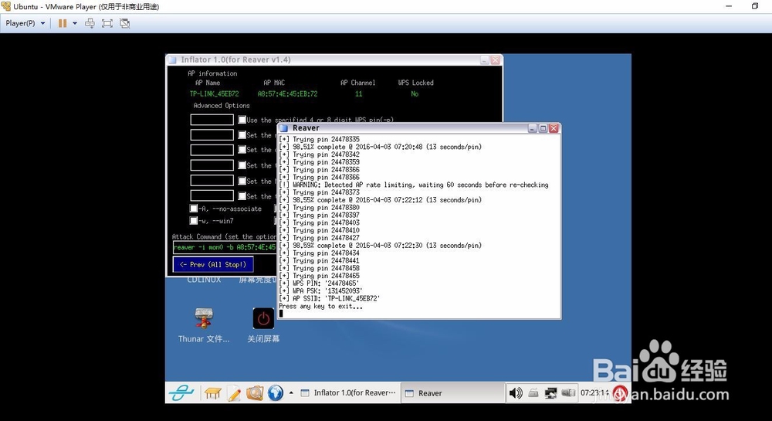The width and height of the screenshot is (772, 421).
Task: Click the rate limiting WARNING line
Action: coord(414,185)
